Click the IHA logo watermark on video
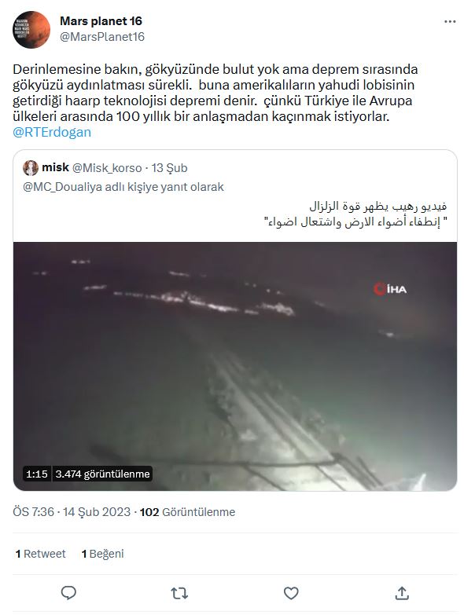Screen dimensions: 464x615 point(390,289)
